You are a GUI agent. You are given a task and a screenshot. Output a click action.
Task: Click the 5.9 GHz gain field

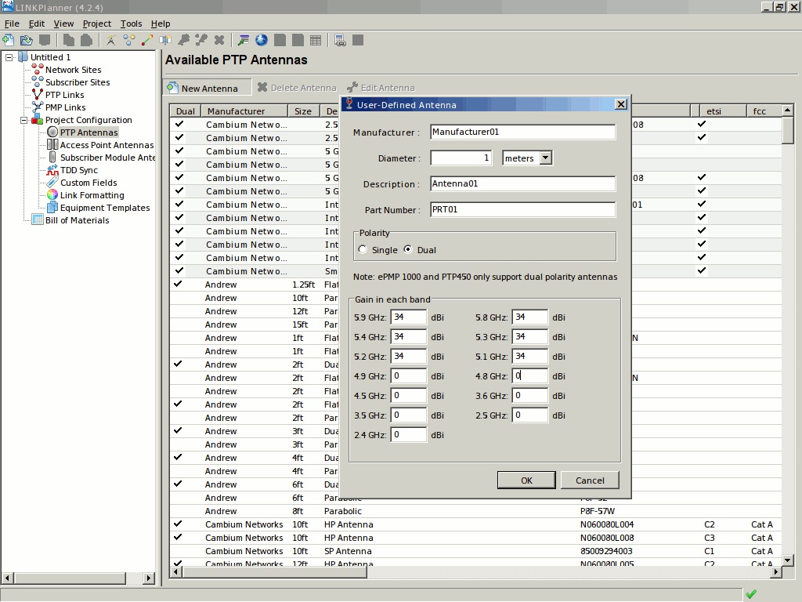tap(409, 317)
